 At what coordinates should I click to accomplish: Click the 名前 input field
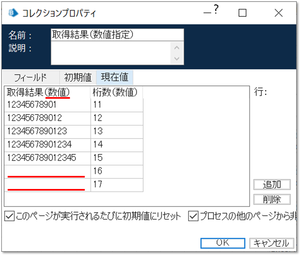click(x=117, y=35)
